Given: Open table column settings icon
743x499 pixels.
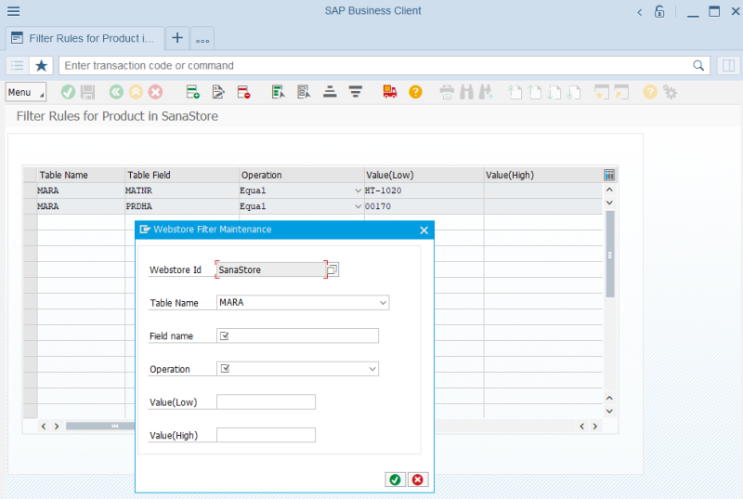Looking at the screenshot, I should pyautogui.click(x=609, y=175).
